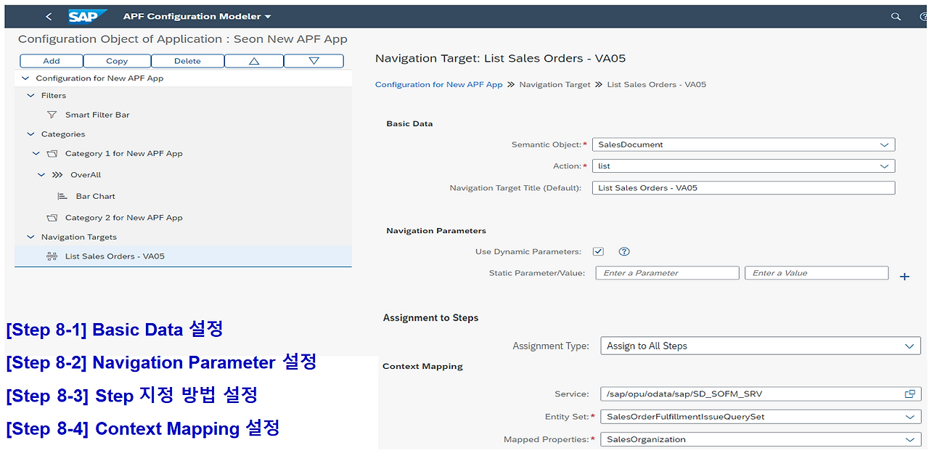Open the Assignment Type dropdown
The width and height of the screenshot is (929, 456).
point(911,346)
